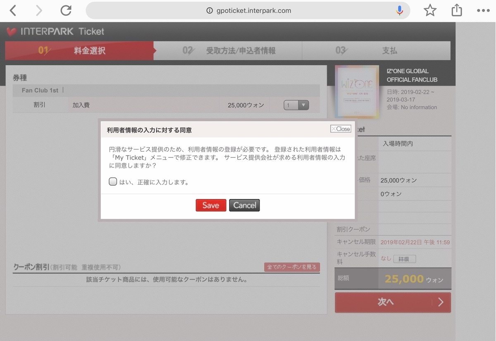Image resolution: width=496 pixels, height=341 pixels.
Task: Click the red Save button
Action: [x=211, y=205]
